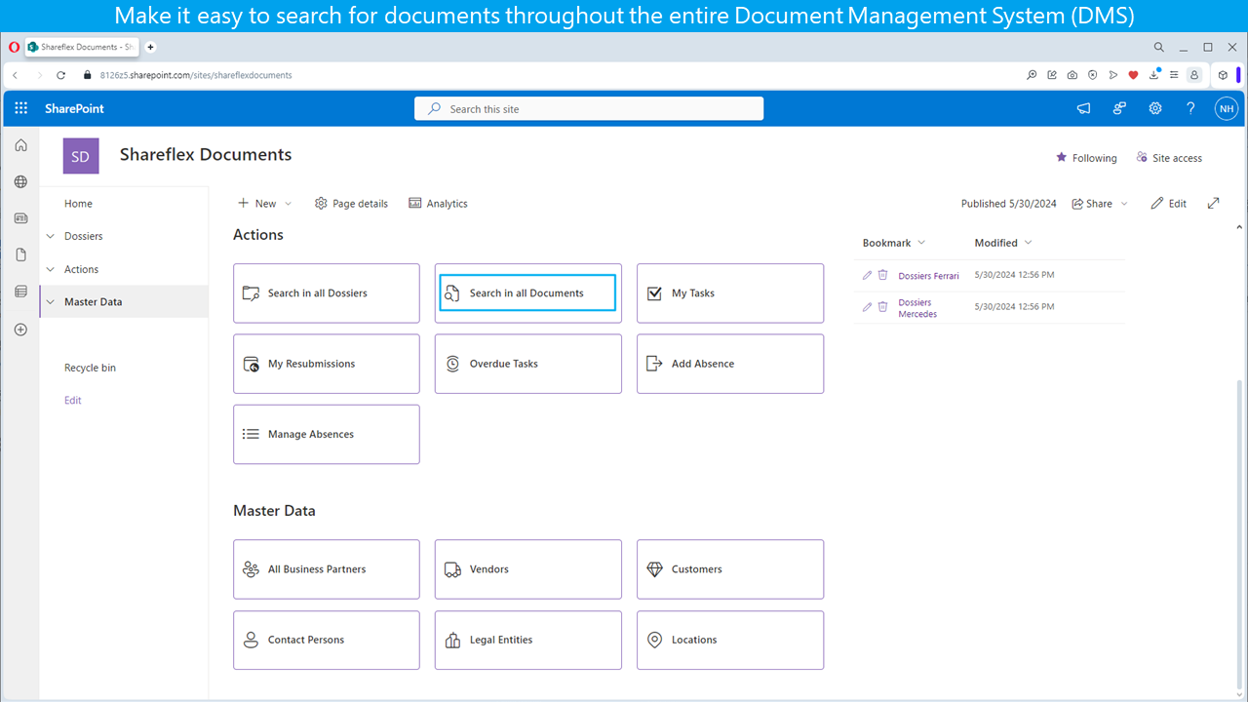Click the SD site logo
Image resolution: width=1248 pixels, height=702 pixels.
(81, 156)
